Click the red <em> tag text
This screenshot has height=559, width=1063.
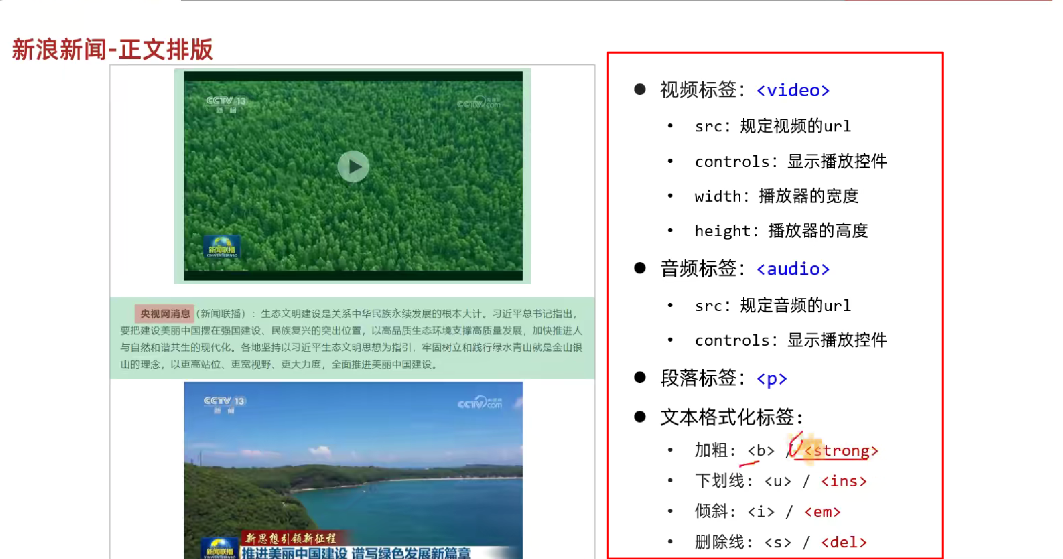pos(822,512)
